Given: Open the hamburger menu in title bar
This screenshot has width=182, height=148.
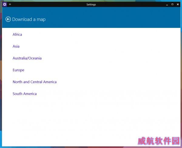Looking at the screenshot, I should point(10,4).
